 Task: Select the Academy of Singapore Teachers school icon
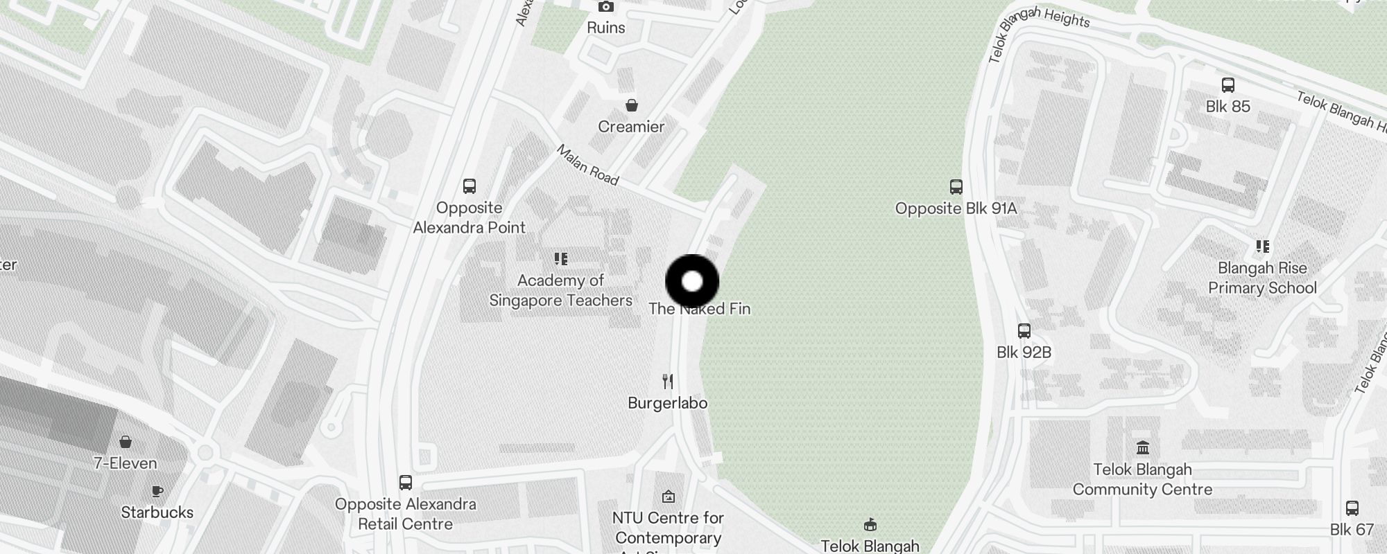tap(561, 259)
